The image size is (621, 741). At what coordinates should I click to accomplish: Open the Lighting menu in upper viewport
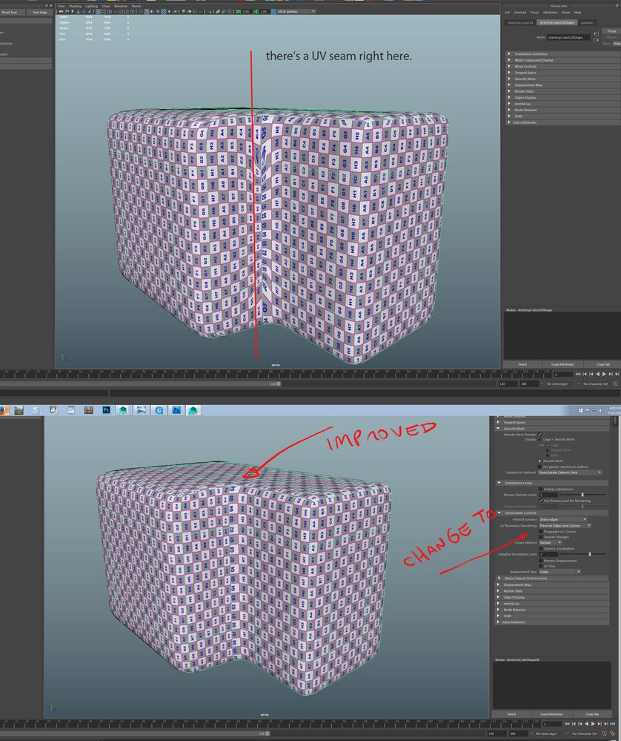pyautogui.click(x=91, y=6)
